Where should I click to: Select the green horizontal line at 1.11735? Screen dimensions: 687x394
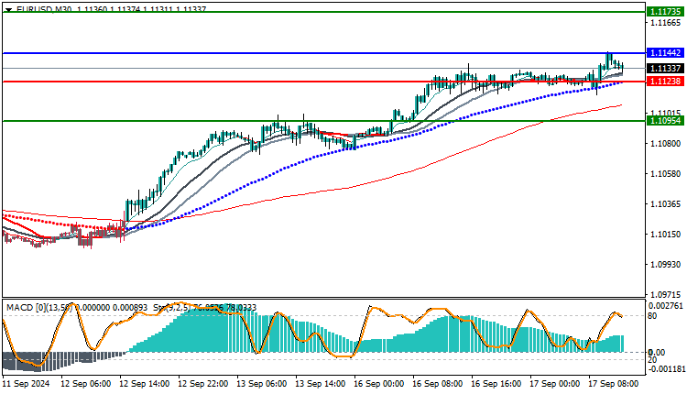(x=324, y=12)
